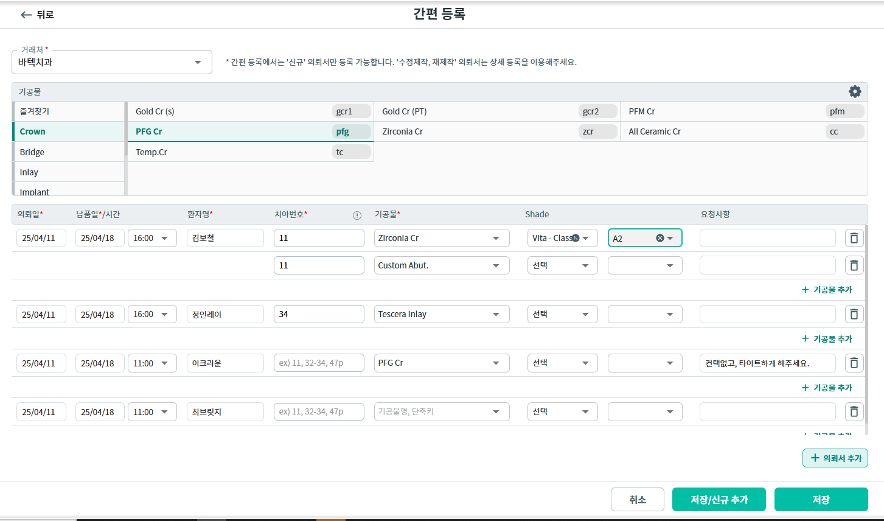The width and height of the screenshot is (884, 521).
Task: Click the 취소 button
Action: [x=638, y=499]
